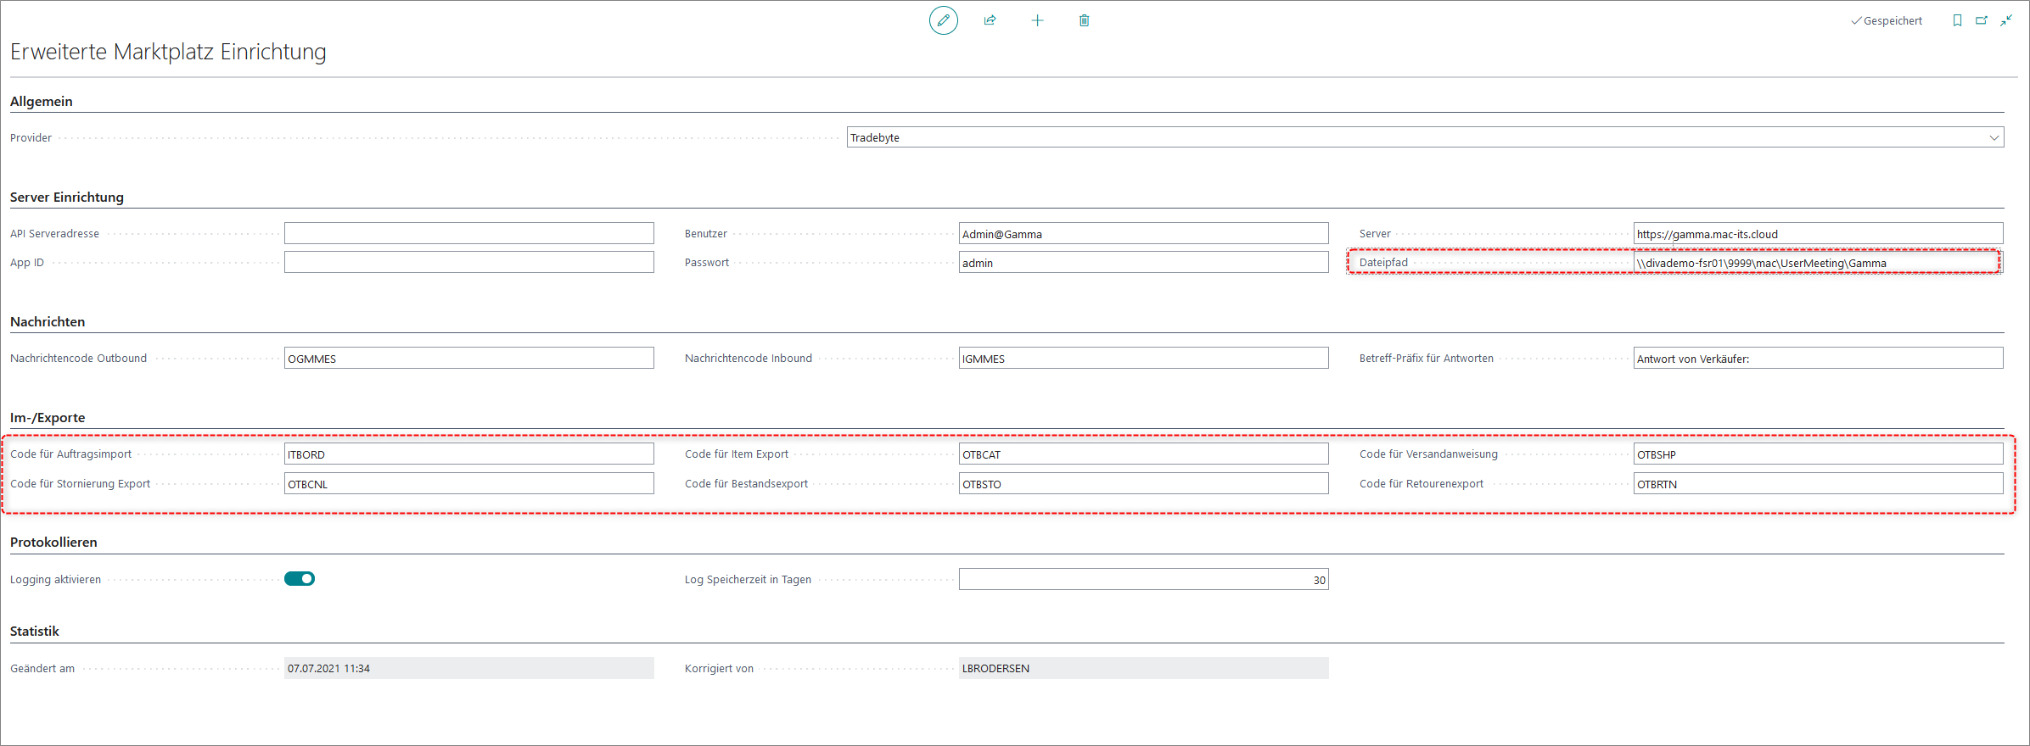Edit Code für Auftragsimport field ITBORD
2030x746 pixels.
[x=469, y=454]
